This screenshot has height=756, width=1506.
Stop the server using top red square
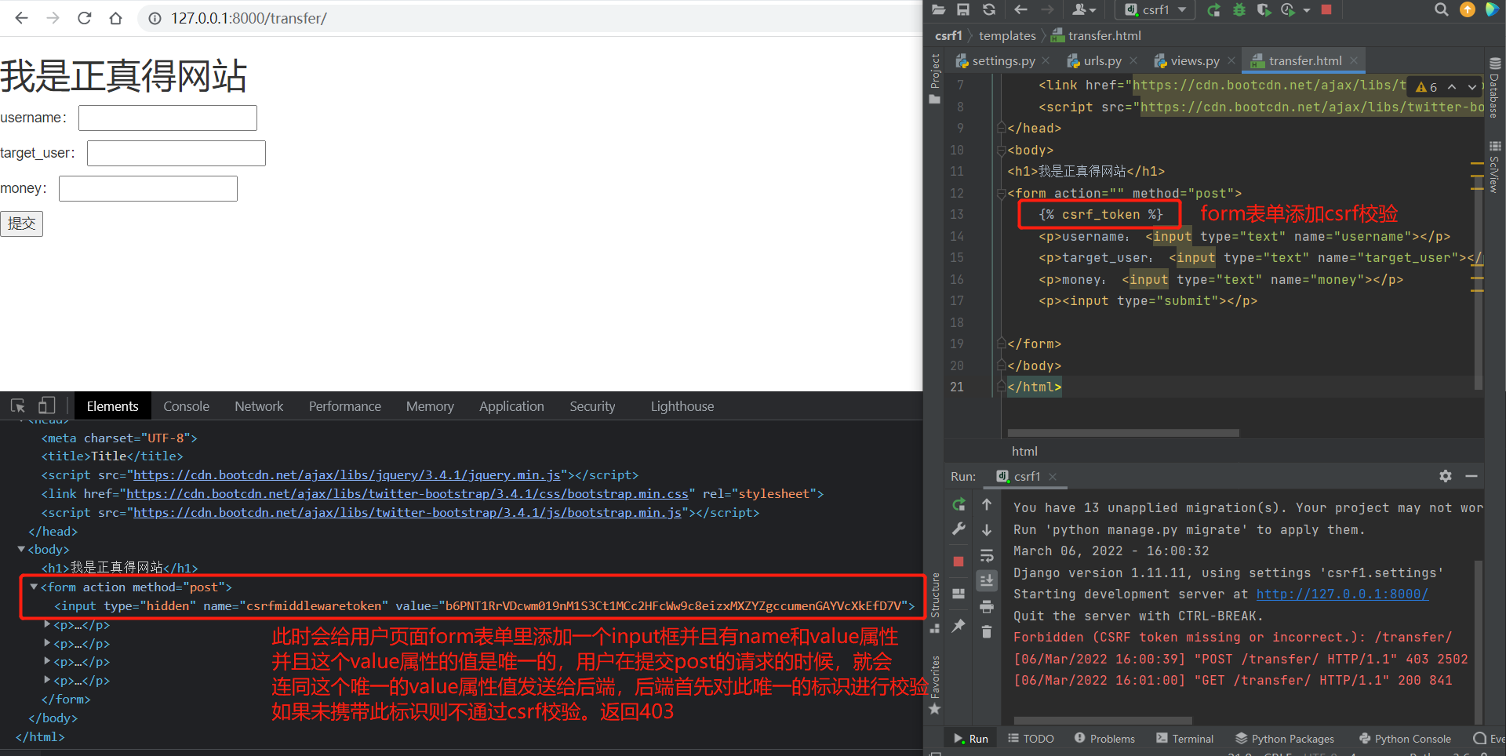(1326, 9)
